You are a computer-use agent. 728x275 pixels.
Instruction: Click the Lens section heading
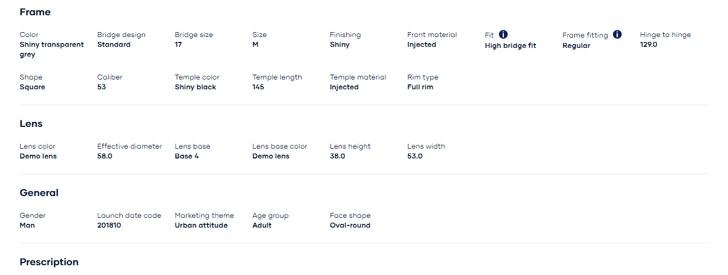pyautogui.click(x=31, y=124)
